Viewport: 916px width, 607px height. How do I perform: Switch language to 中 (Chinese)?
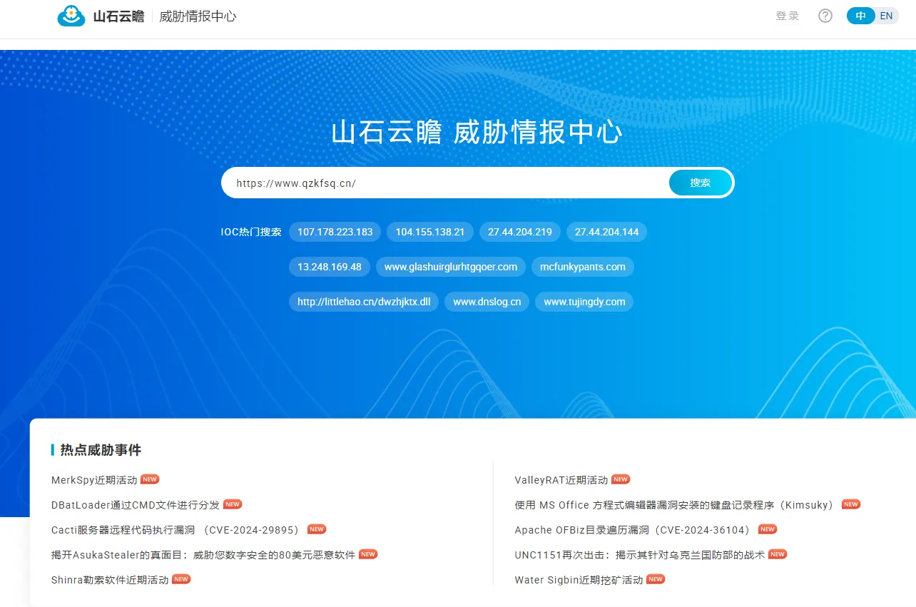(861, 16)
